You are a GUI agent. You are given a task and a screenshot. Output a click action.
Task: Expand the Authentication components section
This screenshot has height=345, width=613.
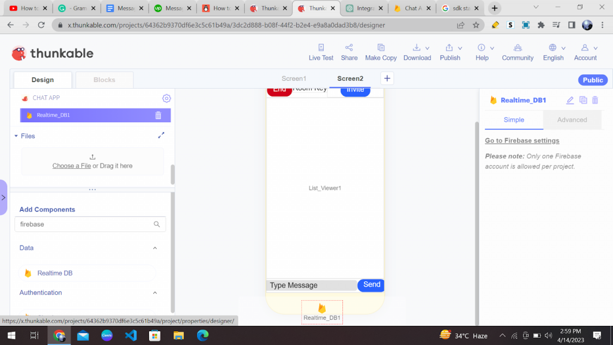tap(154, 292)
